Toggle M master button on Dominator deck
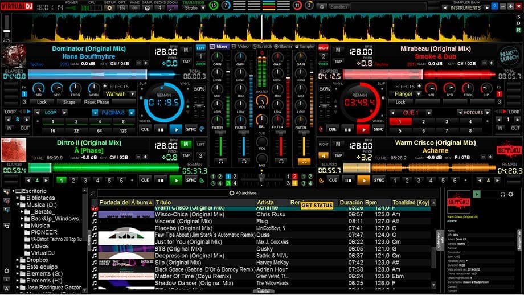524x295 pixels. tap(186, 50)
